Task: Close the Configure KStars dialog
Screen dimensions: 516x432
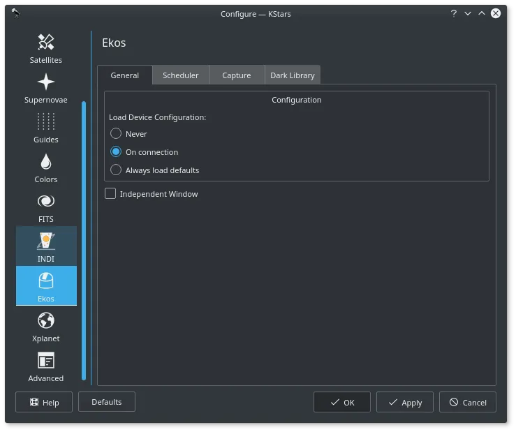Action: click(496, 13)
